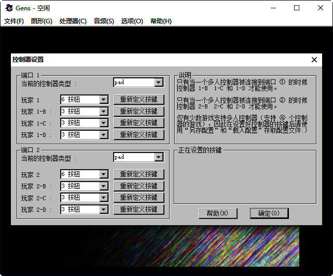The height and width of the screenshot is (276, 333).
Task: Open 玩家 1 button count dropdown
Action: click(103, 100)
